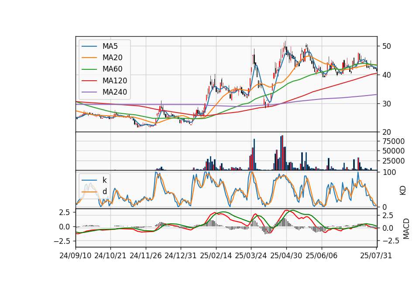Click the left MACD axis value 0.0
Image resolution: width=419 pixels, height=301 pixels.
coord(64,227)
